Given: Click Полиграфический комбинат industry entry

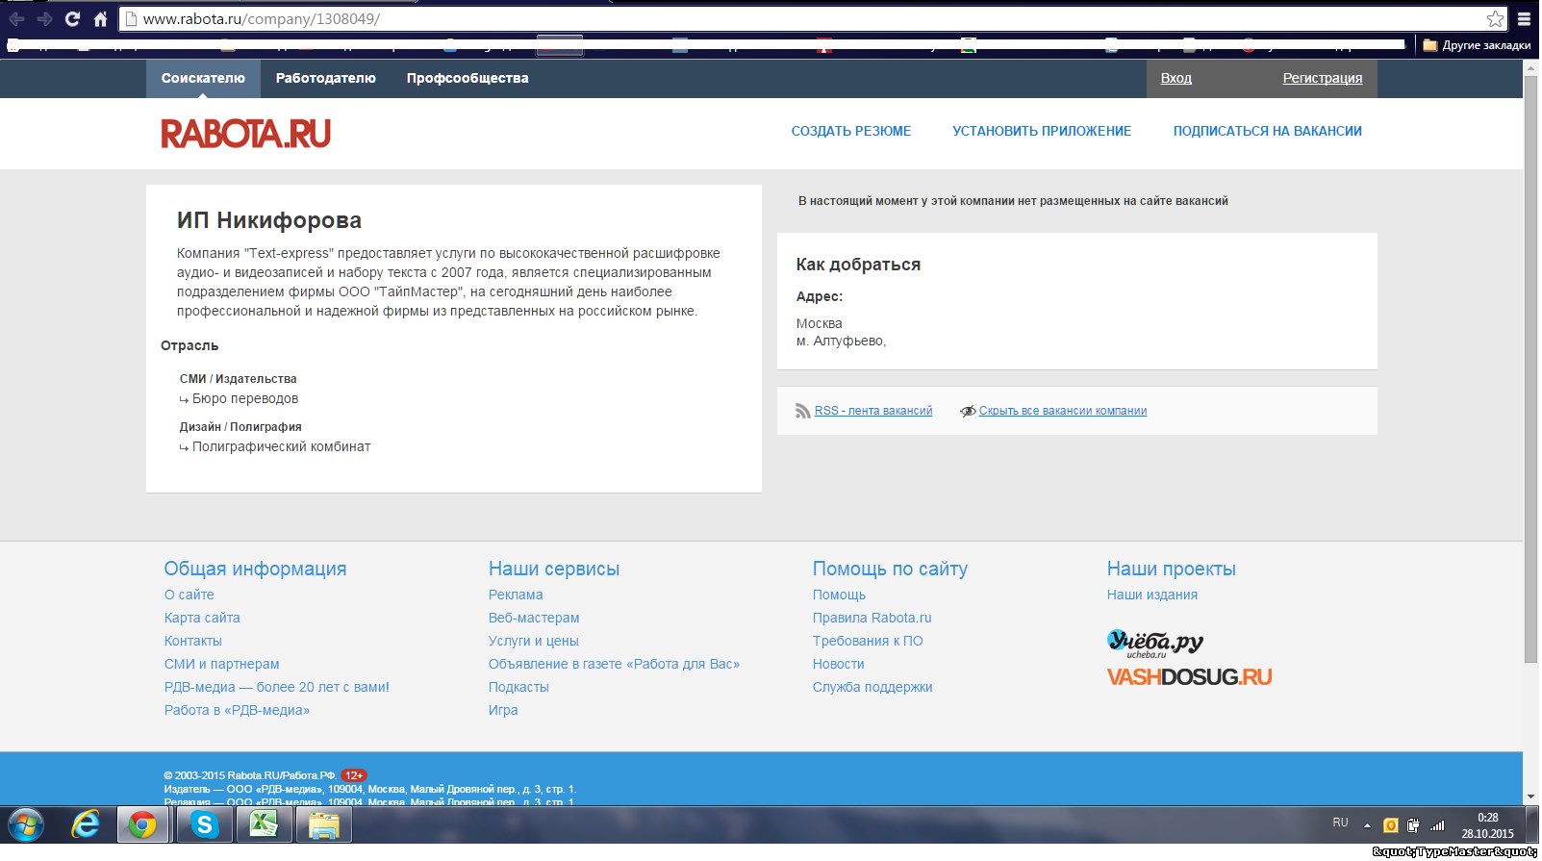Looking at the screenshot, I should 281,446.
